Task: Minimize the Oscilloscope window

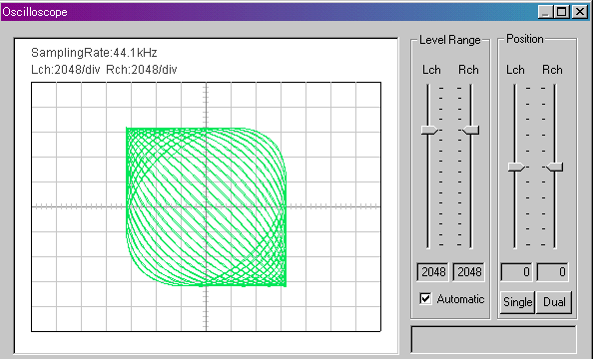Action: point(545,12)
